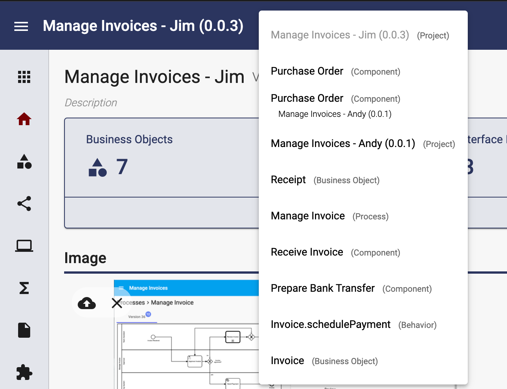Click header title Manage Invoices - Jim (0.0.3)
This screenshot has width=507, height=389.
coord(143,26)
